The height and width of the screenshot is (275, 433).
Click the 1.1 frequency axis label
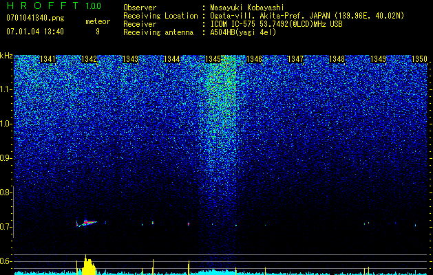6,89
